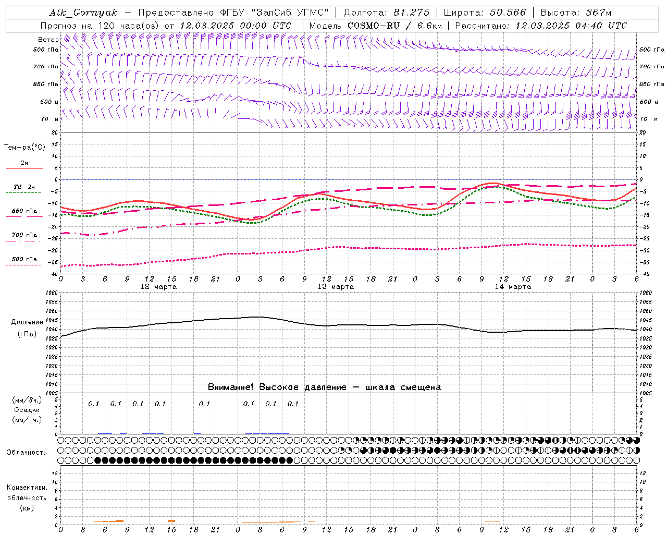Click the (мм/3ч.) precipitation unit label
Viewport: 667px width, 534px height.
click(27, 400)
